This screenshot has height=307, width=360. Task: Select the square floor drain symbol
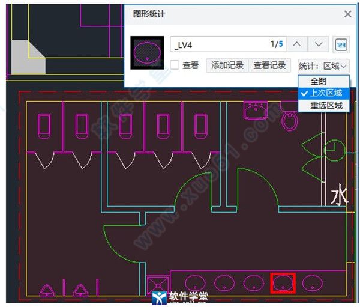click(158, 284)
